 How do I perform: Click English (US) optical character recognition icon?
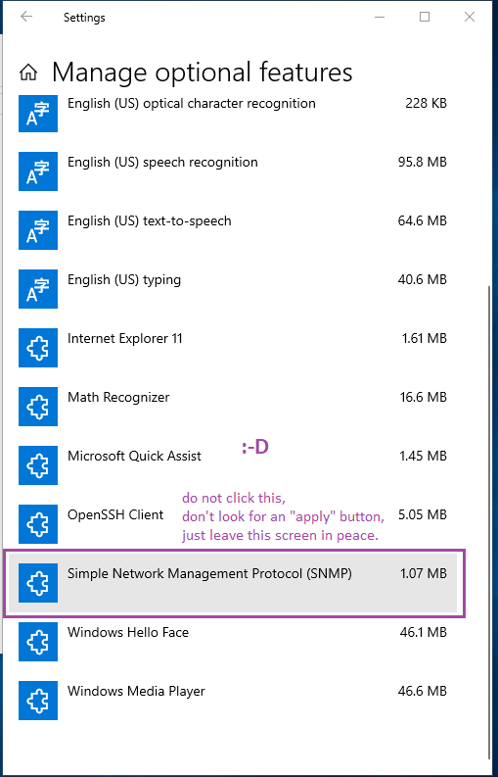point(38,114)
